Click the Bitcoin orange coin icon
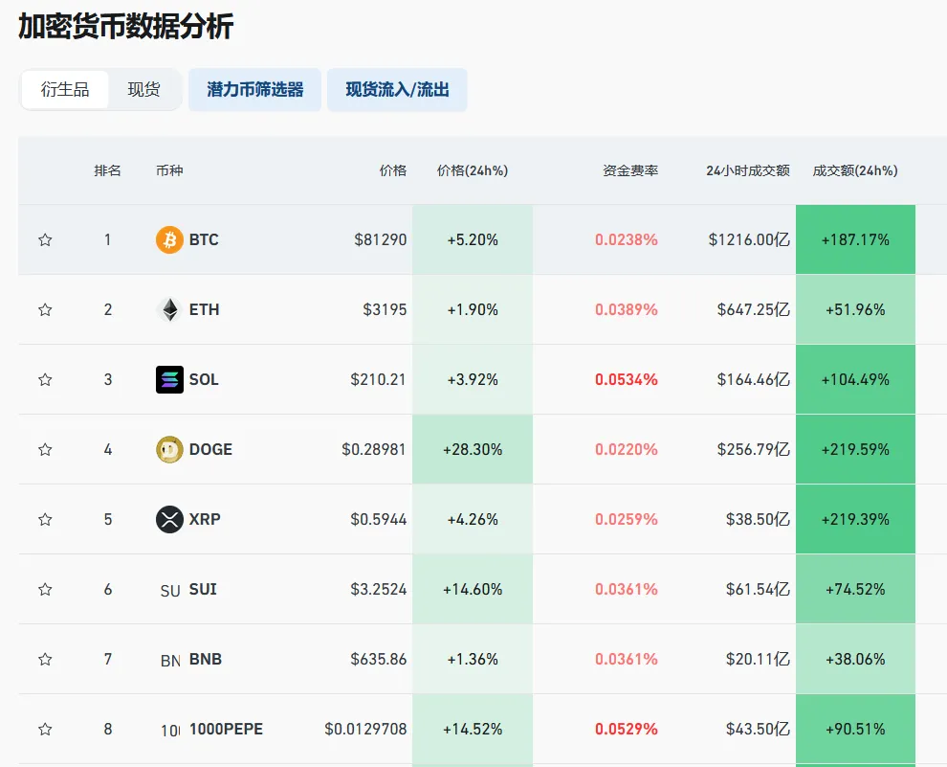Image resolution: width=947 pixels, height=767 pixels. coord(169,240)
